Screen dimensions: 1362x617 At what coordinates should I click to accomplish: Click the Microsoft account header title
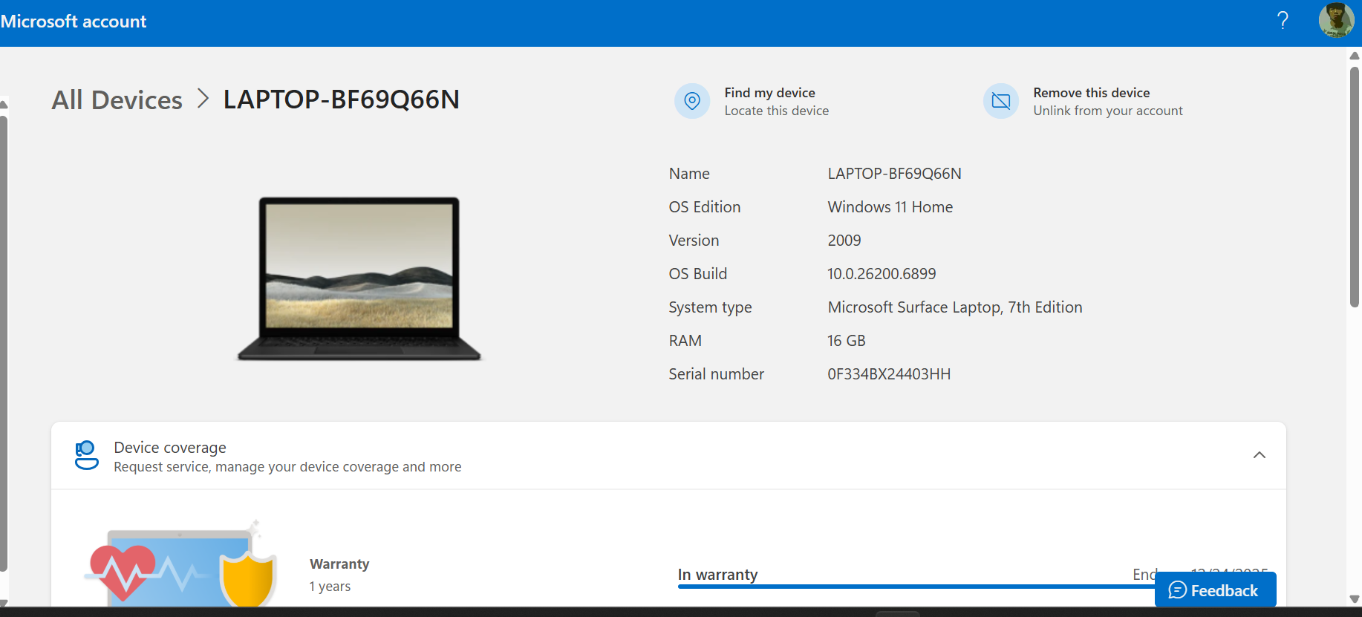pyautogui.click(x=74, y=22)
